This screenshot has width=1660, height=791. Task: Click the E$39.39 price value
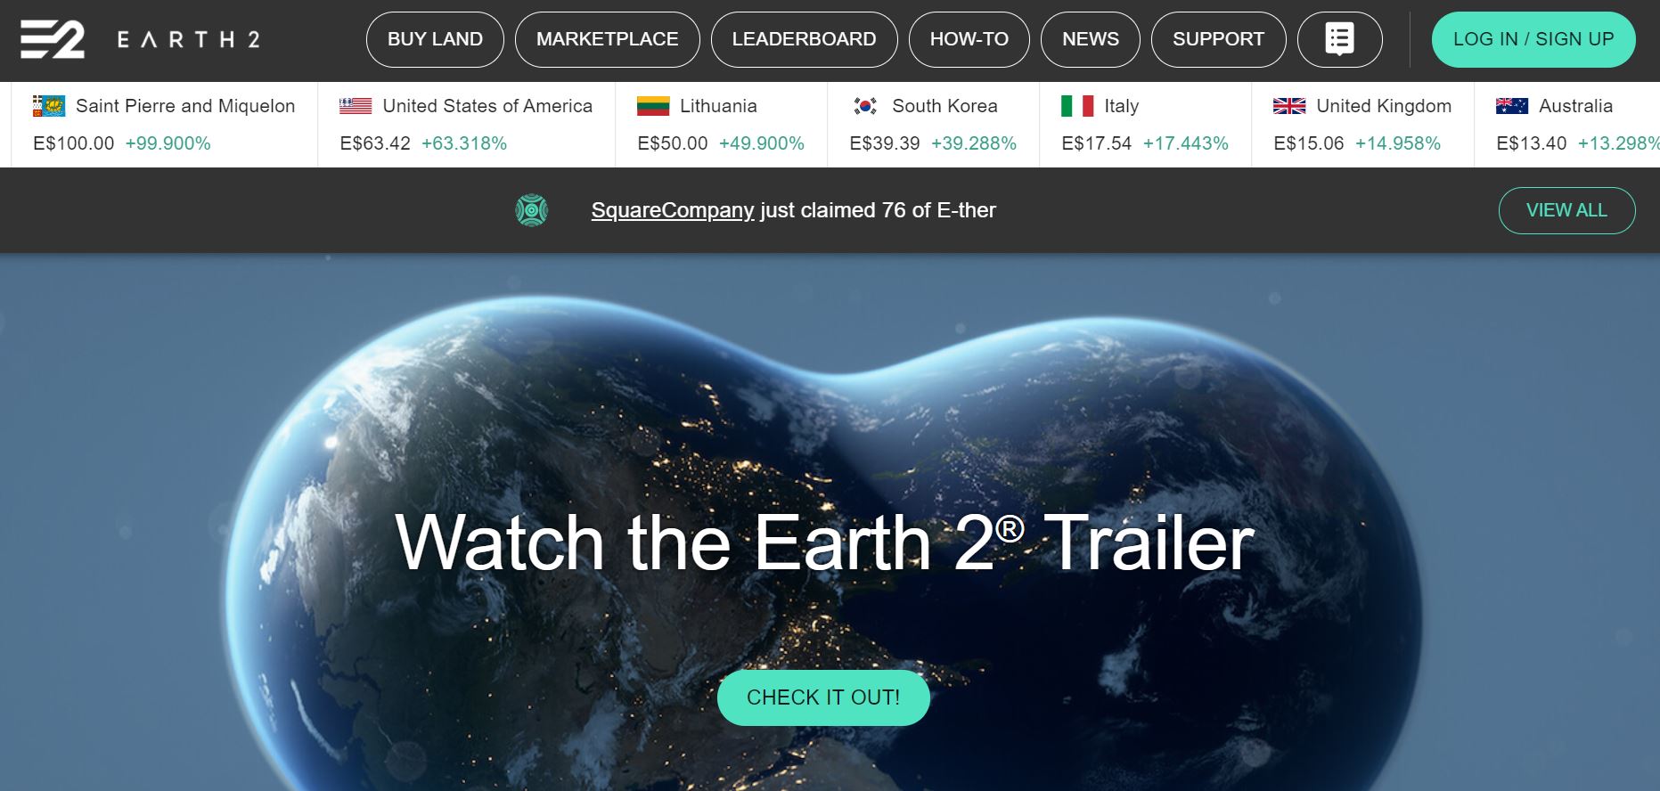[885, 143]
